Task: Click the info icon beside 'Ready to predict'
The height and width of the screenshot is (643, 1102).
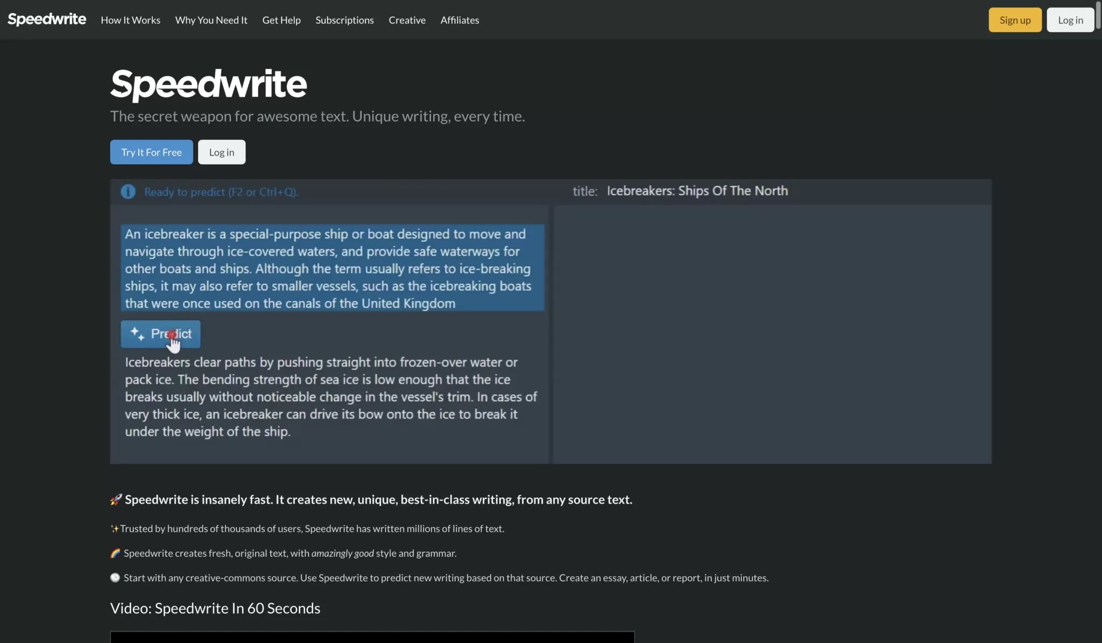Action: (x=128, y=192)
